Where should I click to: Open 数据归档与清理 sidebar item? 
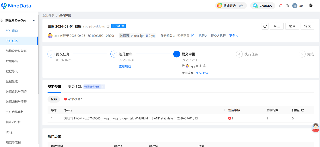(x=16, y=102)
